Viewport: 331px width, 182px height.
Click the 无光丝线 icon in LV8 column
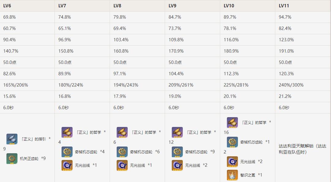point(122,165)
